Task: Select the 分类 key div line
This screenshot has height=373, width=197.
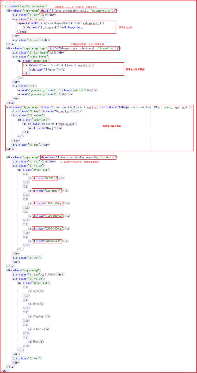Action: [x=34, y=15]
